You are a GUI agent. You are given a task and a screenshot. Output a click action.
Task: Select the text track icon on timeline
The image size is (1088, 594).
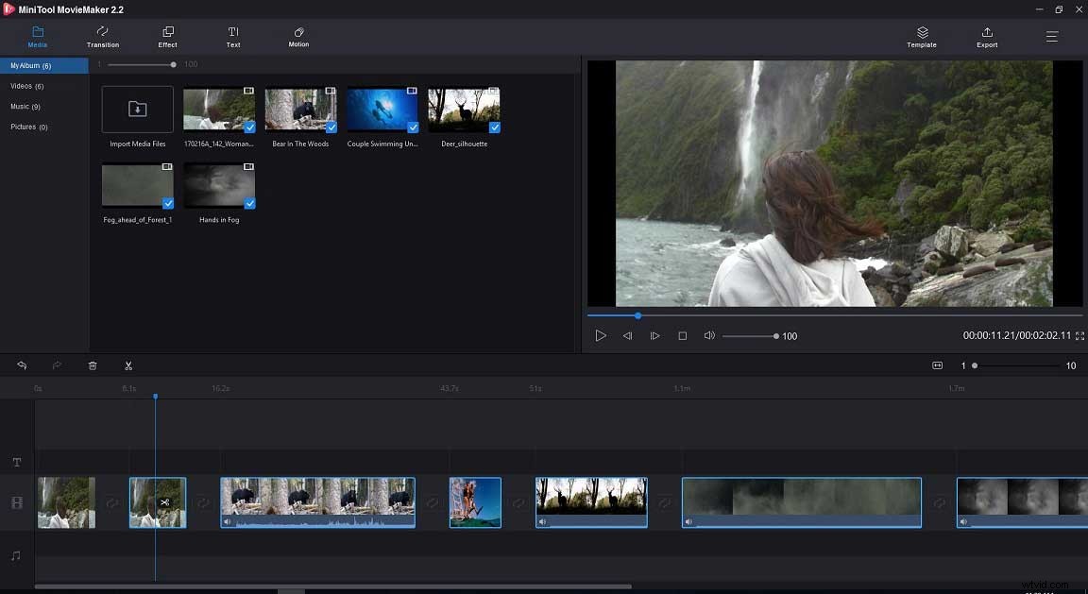click(x=16, y=462)
